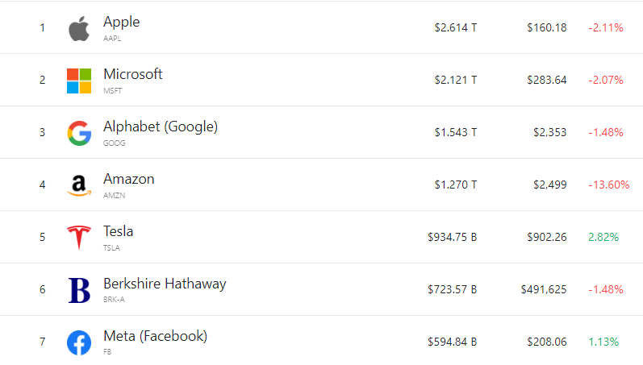
Task: Click Tesla's 2.82% daily change
Action: [603, 238]
